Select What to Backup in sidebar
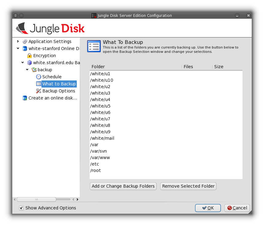The width and height of the screenshot is (264, 226). [59, 84]
